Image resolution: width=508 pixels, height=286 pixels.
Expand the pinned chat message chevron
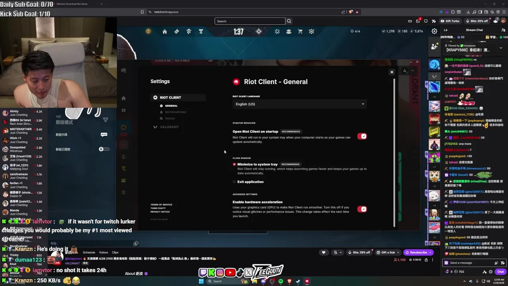(500, 48)
